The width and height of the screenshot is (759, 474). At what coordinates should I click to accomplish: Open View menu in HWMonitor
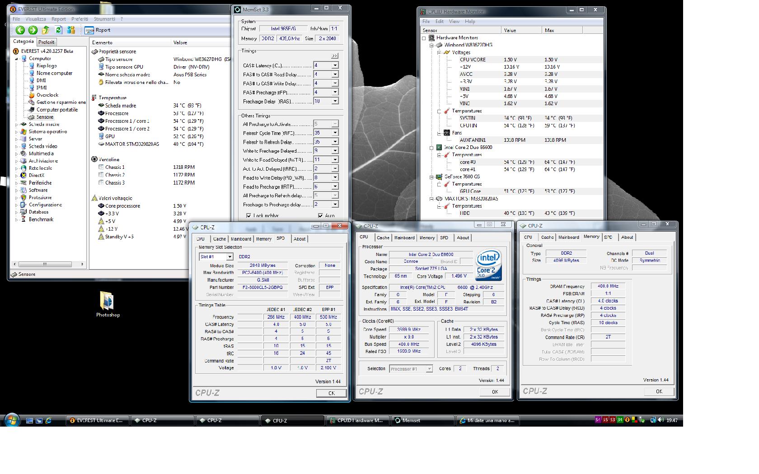point(454,21)
